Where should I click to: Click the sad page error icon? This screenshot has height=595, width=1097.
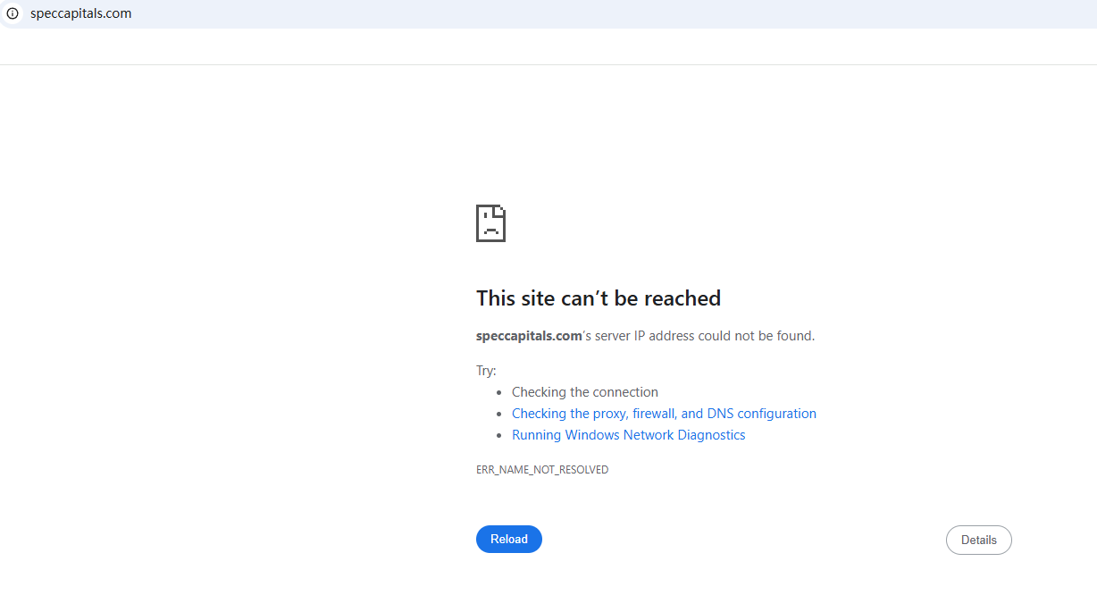(490, 223)
